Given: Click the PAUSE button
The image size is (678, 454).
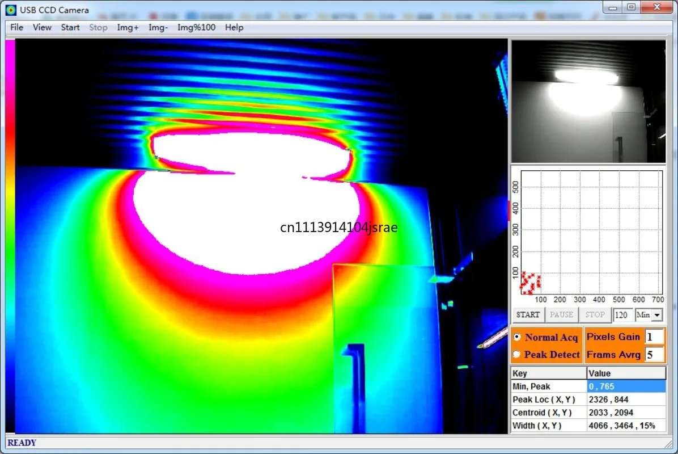Looking at the screenshot, I should coord(561,314).
